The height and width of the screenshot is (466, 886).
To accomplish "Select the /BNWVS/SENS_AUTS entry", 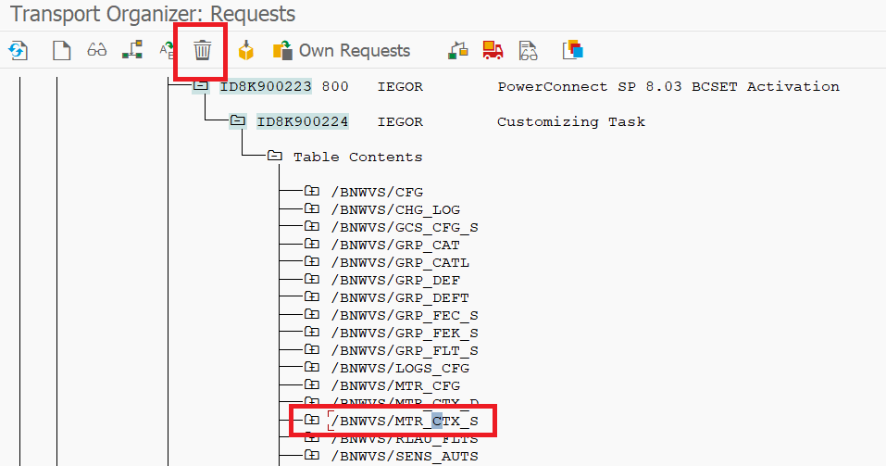I will [x=405, y=456].
